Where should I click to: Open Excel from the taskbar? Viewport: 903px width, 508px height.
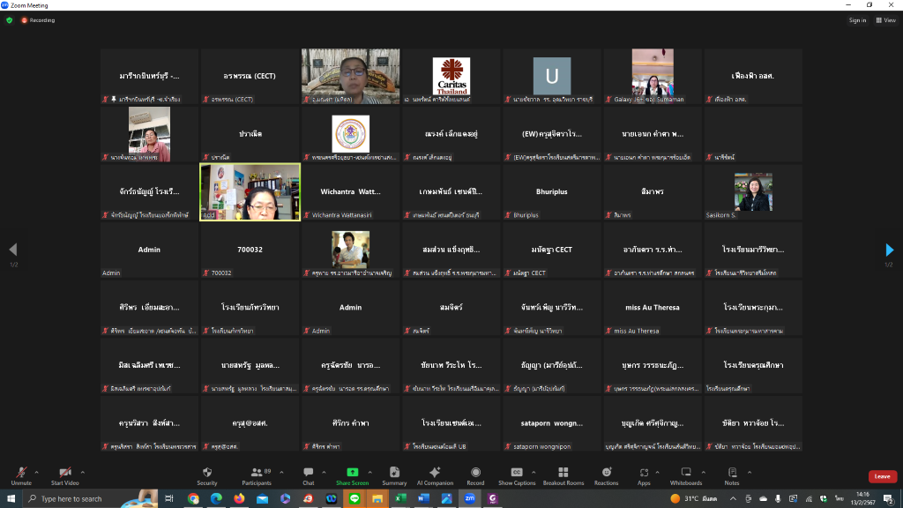(400, 499)
